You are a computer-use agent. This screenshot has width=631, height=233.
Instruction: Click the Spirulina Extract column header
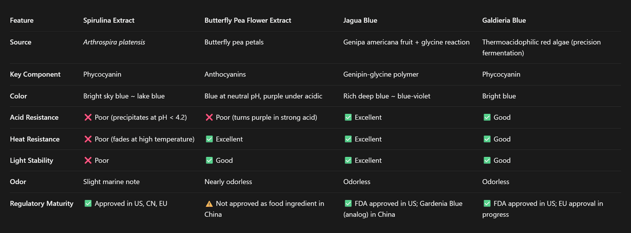(109, 20)
